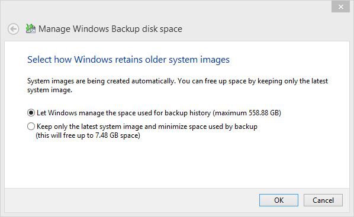Click the 'Manage Windows Backup disk space' title
The image size is (354, 217).
[110, 29]
